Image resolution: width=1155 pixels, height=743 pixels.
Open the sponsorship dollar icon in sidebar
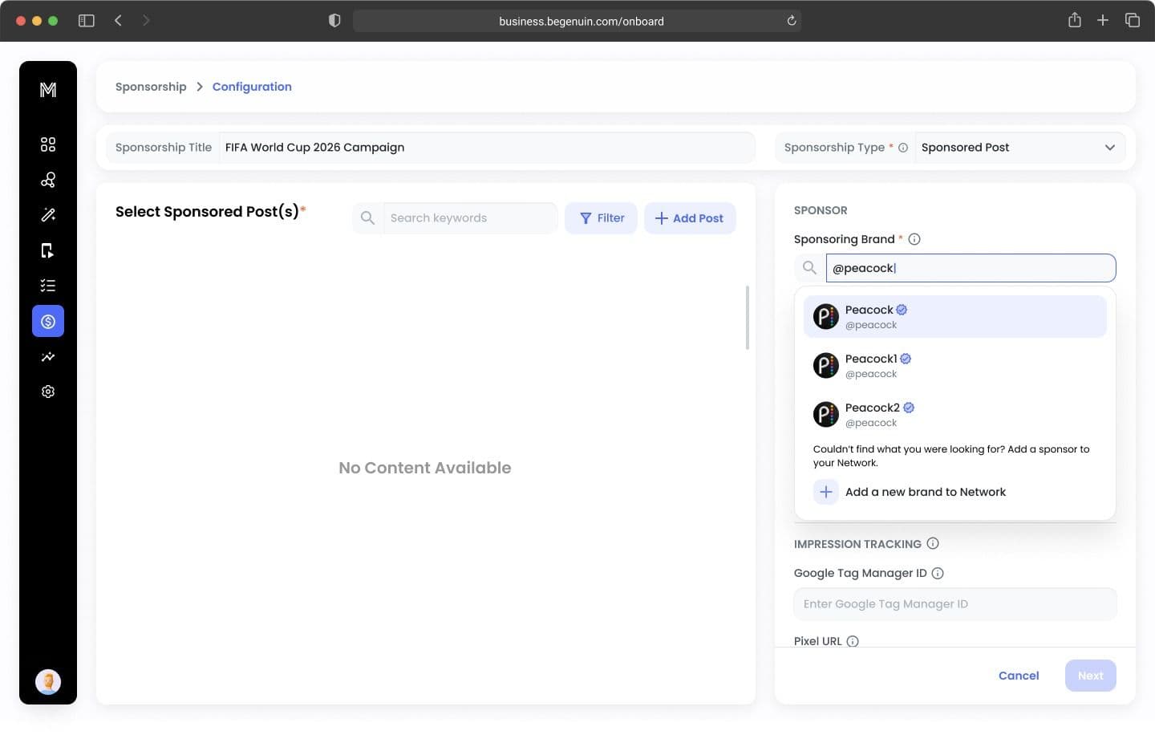[x=48, y=321]
